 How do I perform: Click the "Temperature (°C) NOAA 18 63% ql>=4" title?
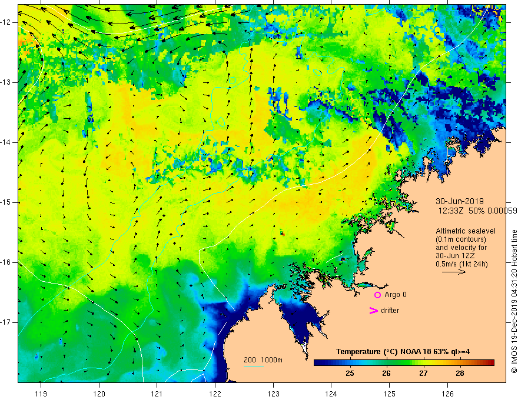coord(403,352)
